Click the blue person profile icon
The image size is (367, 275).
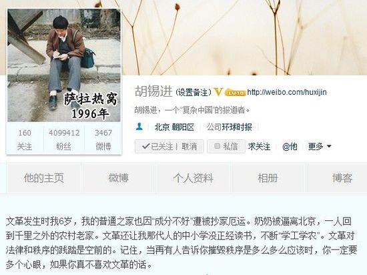pyautogui.click(x=139, y=127)
